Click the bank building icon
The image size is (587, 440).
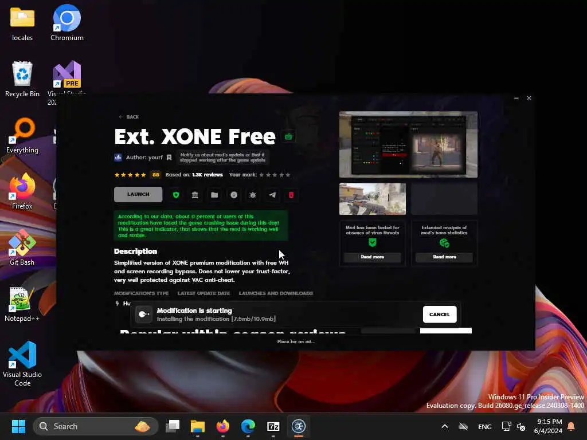(x=195, y=195)
